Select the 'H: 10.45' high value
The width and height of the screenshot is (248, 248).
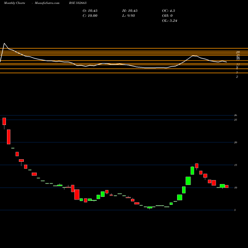130,11
